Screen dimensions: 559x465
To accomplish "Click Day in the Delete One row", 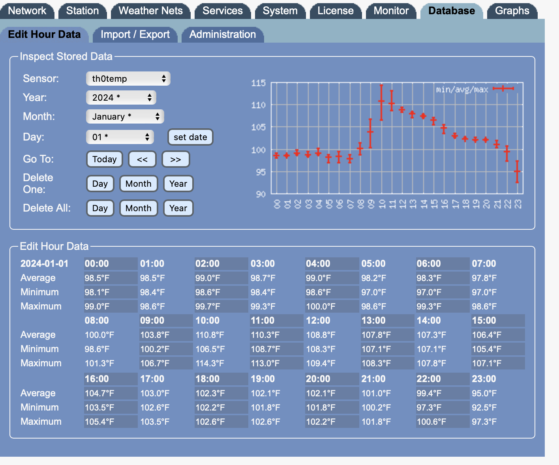I will coord(100,184).
